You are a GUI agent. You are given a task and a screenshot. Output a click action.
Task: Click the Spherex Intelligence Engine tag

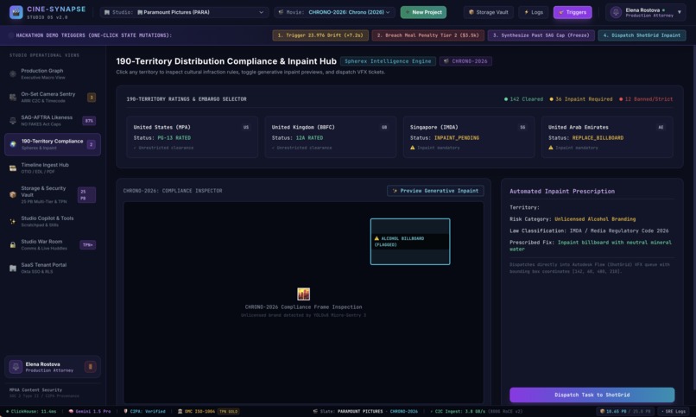coord(388,61)
